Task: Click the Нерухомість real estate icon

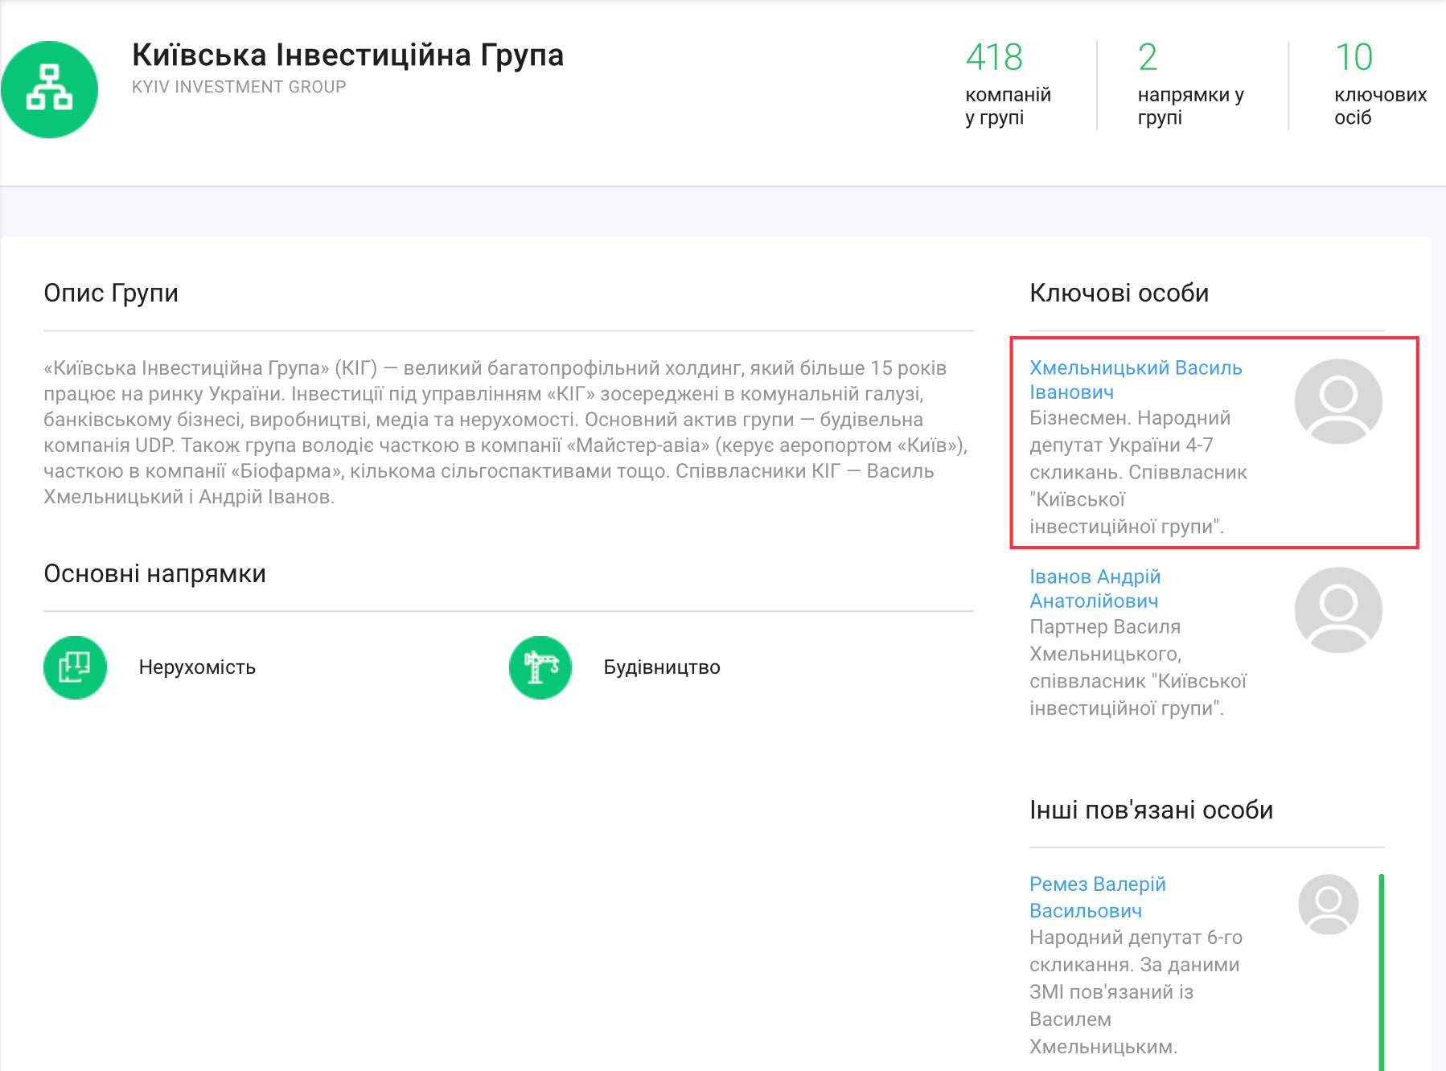Action: (75, 667)
